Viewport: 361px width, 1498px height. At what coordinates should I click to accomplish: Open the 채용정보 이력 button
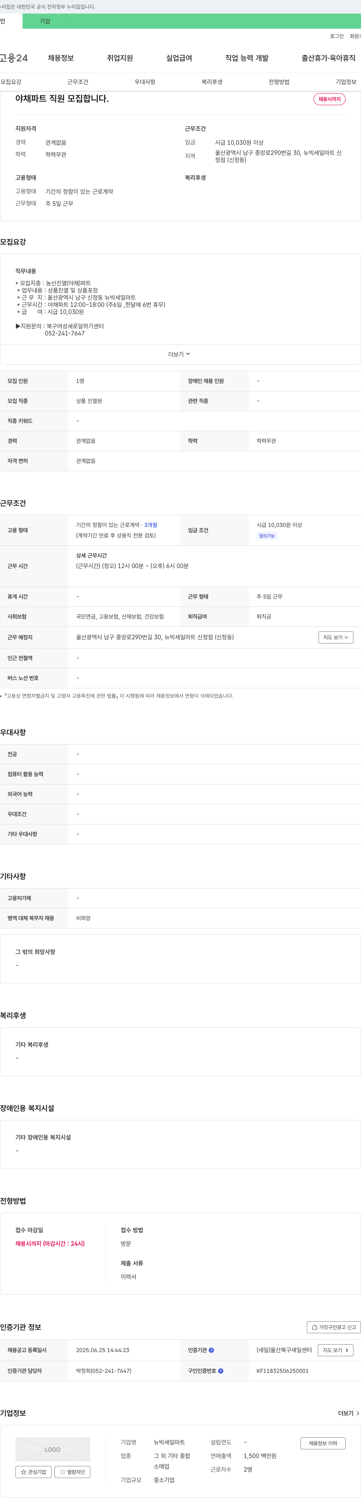[323, 1443]
